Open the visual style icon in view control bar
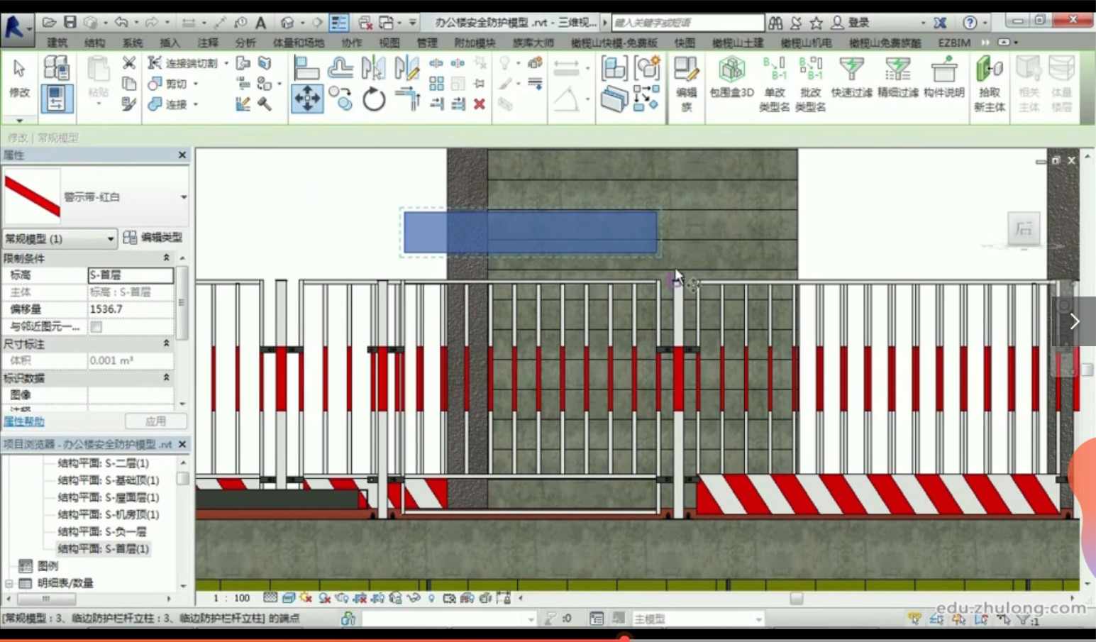 (289, 598)
